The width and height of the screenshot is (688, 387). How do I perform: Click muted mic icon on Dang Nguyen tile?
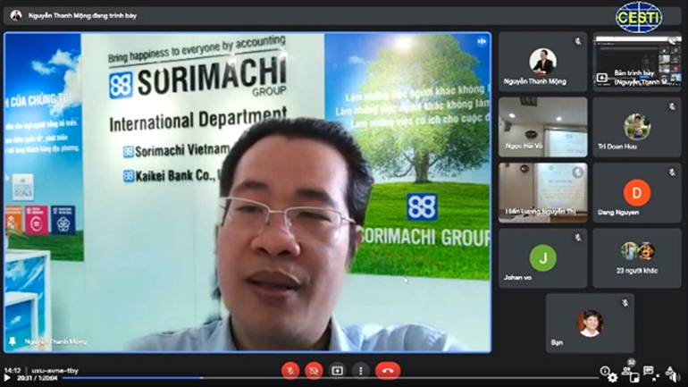click(x=672, y=172)
